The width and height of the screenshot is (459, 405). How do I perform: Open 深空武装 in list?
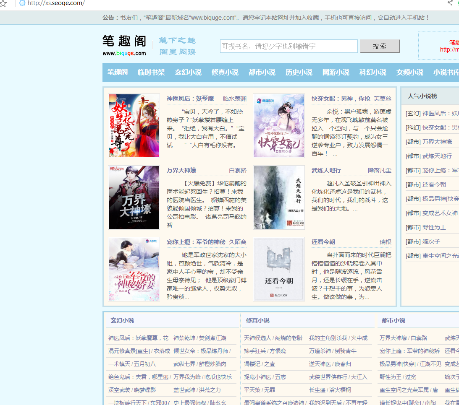119,390
